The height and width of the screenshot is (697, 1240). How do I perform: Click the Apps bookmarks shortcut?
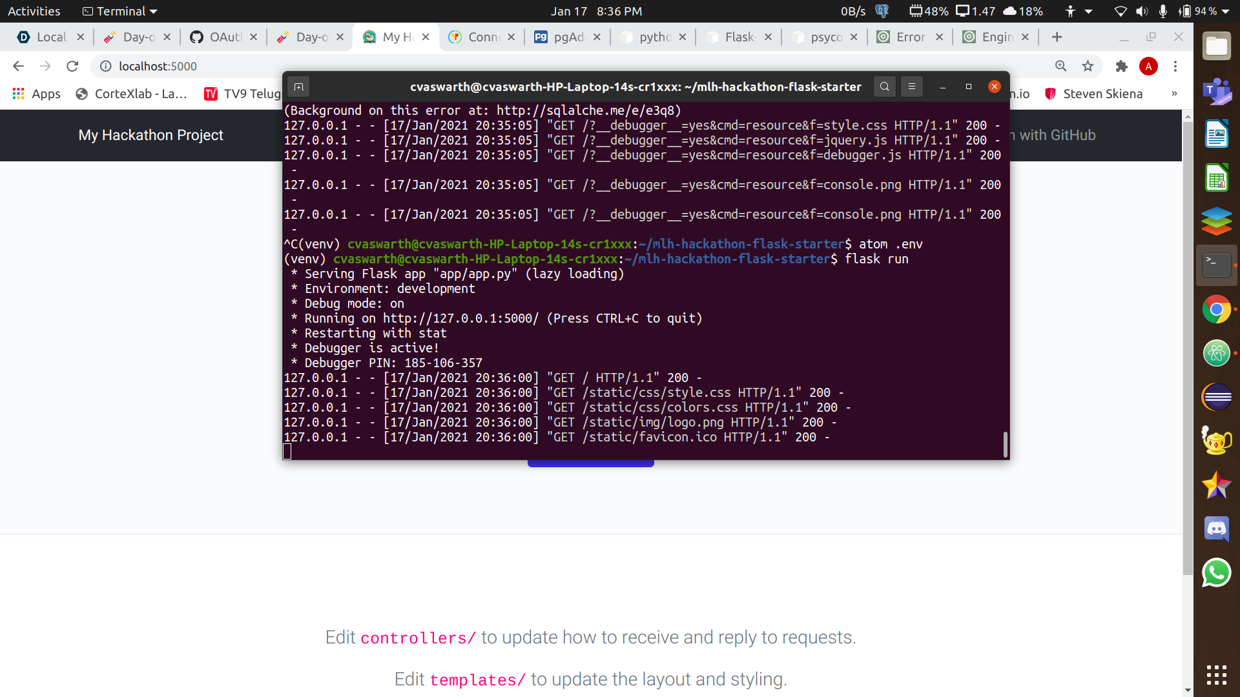[x=37, y=94]
